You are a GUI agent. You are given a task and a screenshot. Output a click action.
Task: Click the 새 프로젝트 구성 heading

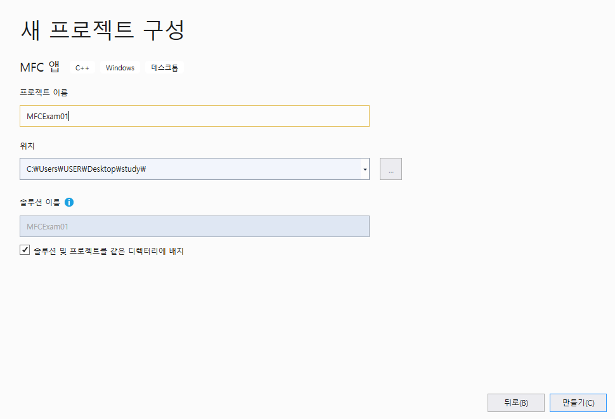(102, 30)
